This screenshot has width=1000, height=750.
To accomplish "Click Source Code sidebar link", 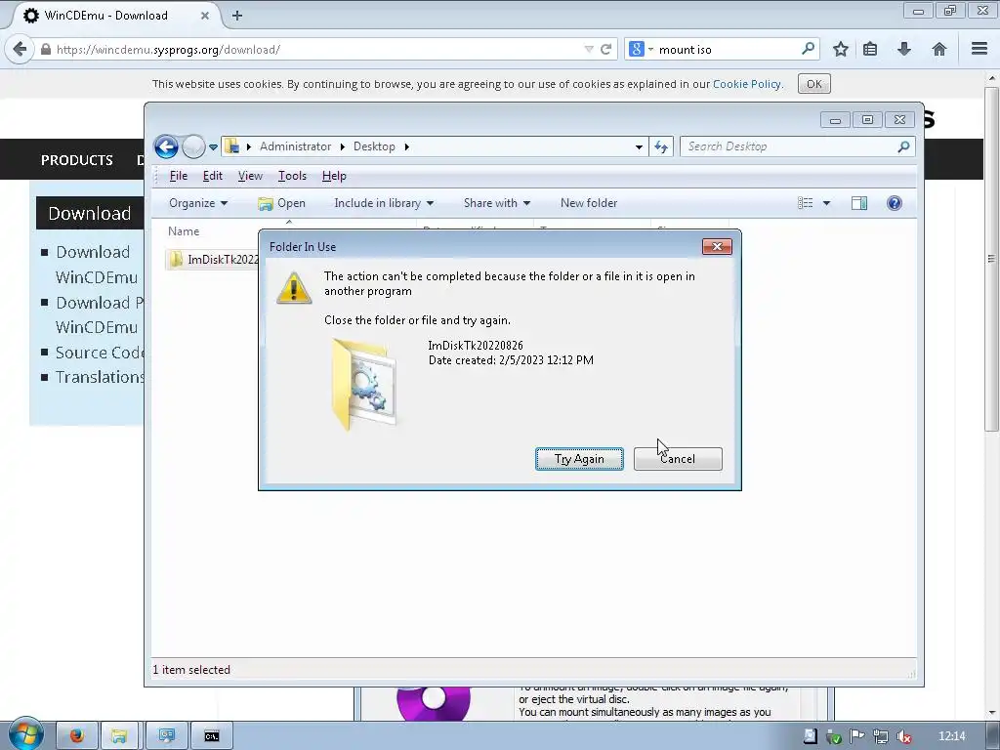I will tap(100, 353).
